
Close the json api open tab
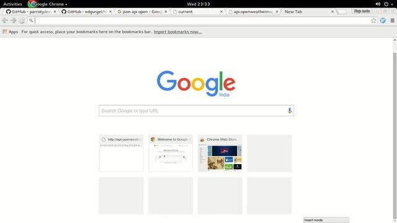166,12
